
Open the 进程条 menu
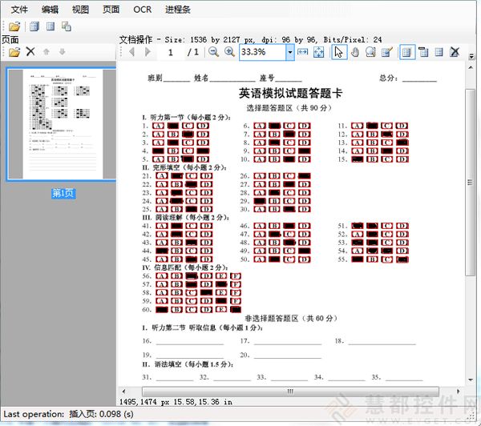(178, 10)
